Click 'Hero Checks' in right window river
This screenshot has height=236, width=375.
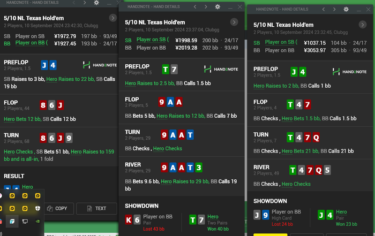point(296,184)
